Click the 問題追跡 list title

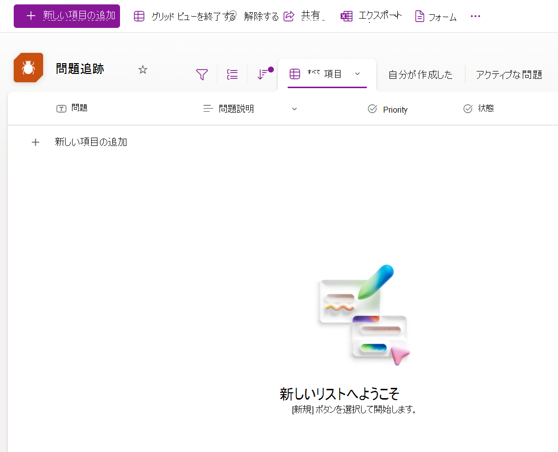tap(80, 69)
